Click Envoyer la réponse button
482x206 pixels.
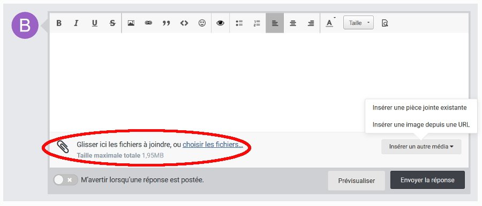427,180
